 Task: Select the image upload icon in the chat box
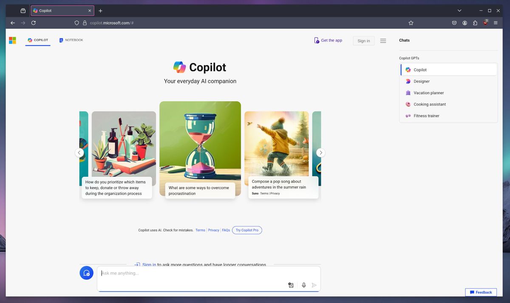pyautogui.click(x=291, y=285)
